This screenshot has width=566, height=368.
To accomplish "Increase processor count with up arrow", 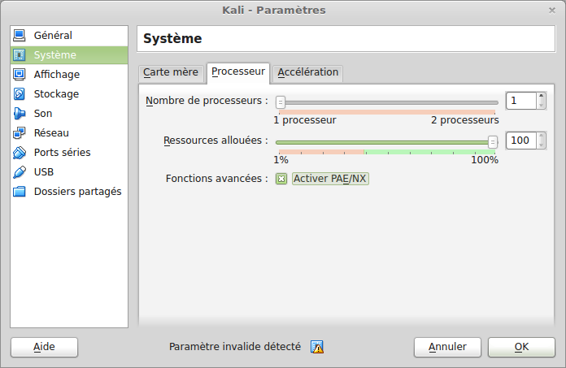I will click(x=541, y=97).
